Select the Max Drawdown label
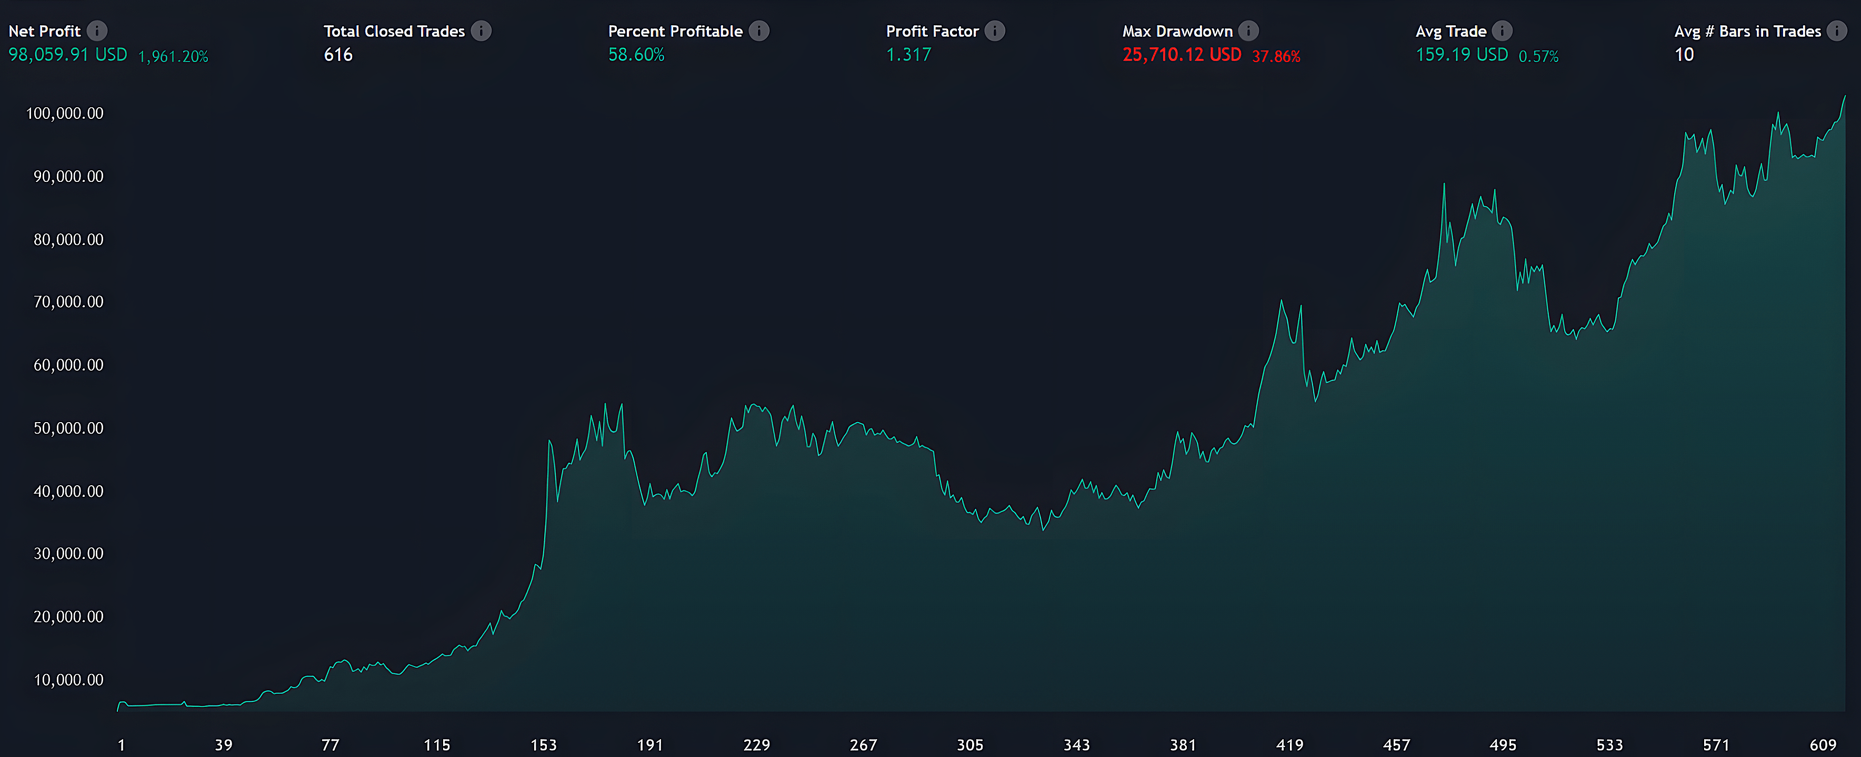The width and height of the screenshot is (1861, 757). (1177, 31)
